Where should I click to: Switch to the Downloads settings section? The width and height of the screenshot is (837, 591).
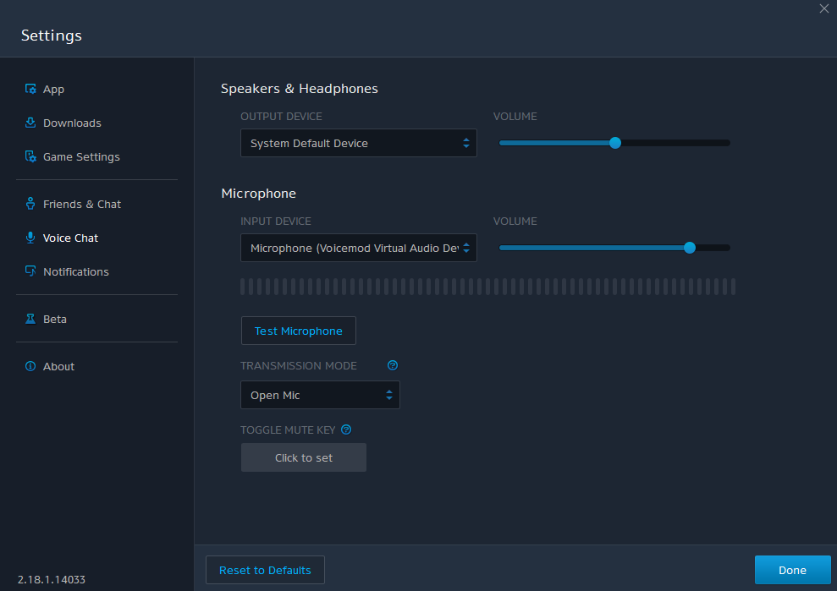(x=72, y=123)
